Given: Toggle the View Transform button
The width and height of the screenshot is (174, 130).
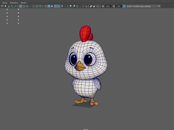Looking at the screenshot, I should point(124,6).
